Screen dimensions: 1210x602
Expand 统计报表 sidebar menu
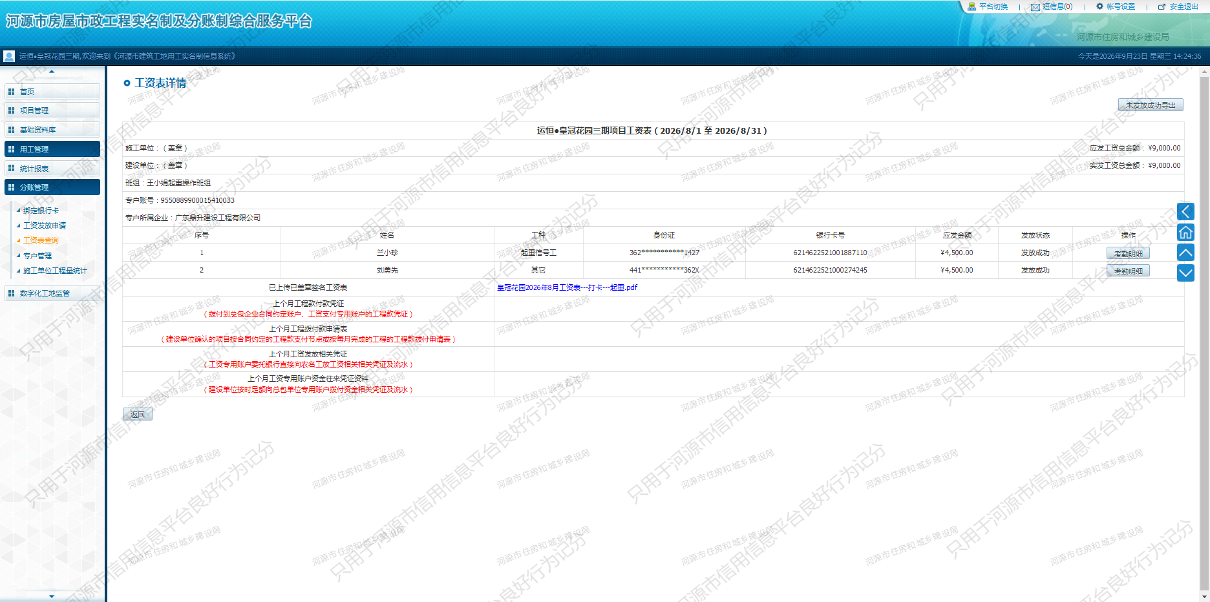point(52,169)
